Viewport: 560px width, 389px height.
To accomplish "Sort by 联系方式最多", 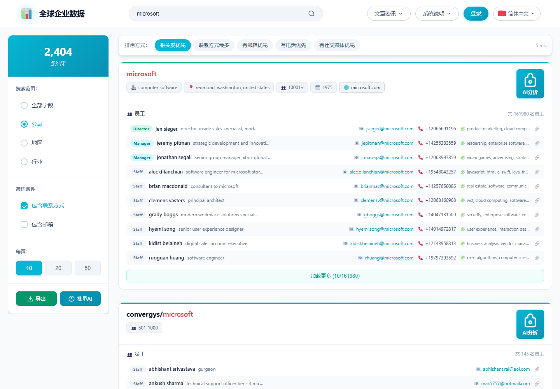I will point(214,45).
